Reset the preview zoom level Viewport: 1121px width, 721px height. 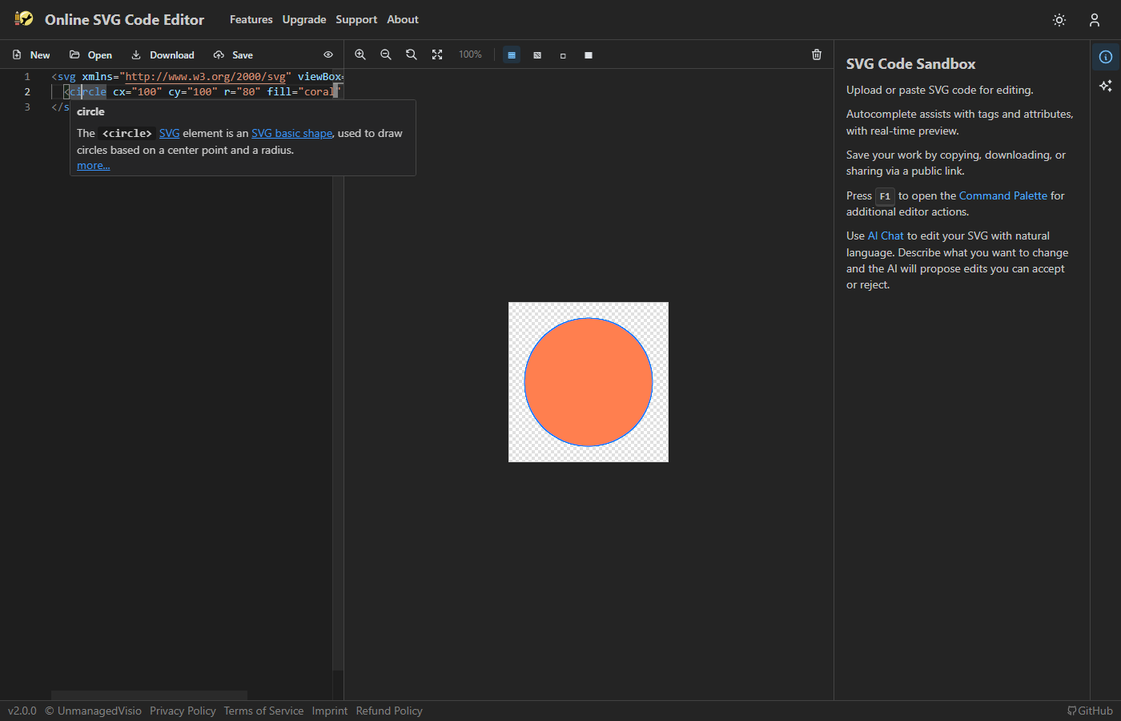coord(412,54)
